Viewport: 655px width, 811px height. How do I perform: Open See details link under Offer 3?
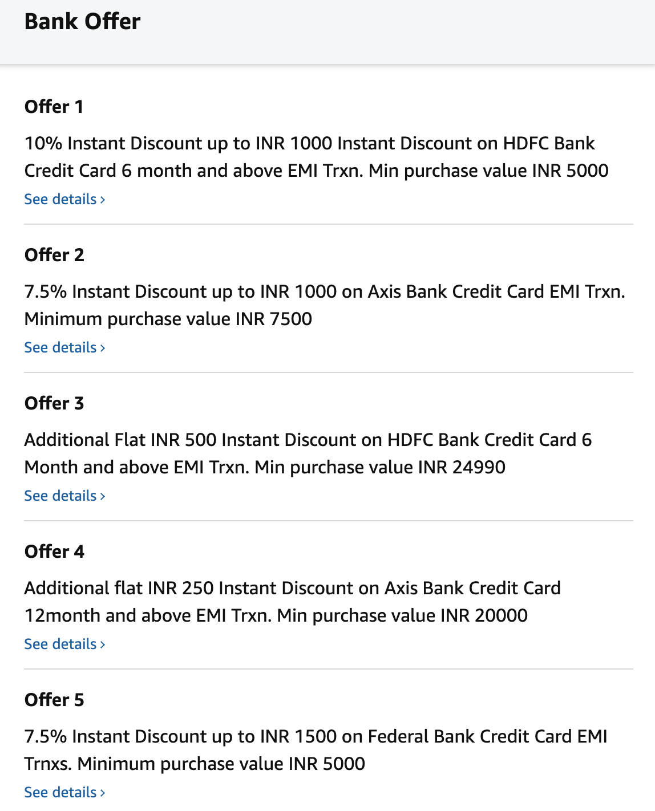60,496
